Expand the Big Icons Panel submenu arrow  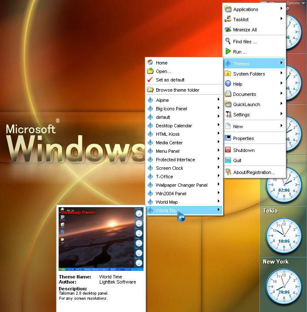218,108
